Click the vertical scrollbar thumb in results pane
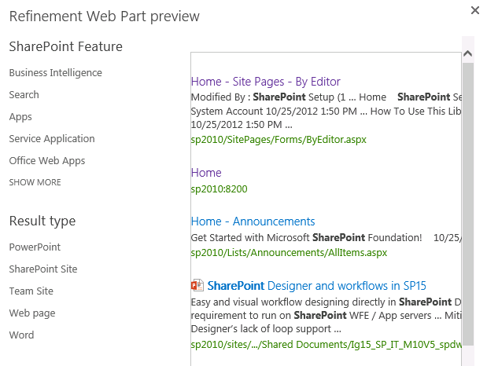The image size is (487, 366). tap(468, 203)
